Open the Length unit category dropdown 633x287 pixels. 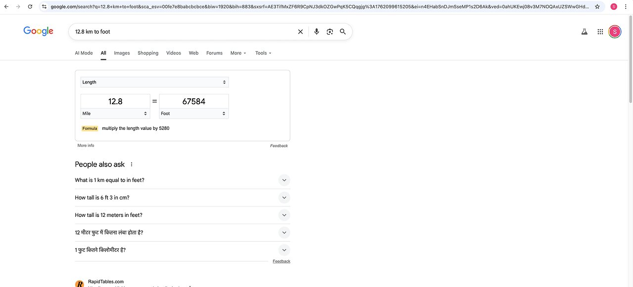[x=154, y=82]
